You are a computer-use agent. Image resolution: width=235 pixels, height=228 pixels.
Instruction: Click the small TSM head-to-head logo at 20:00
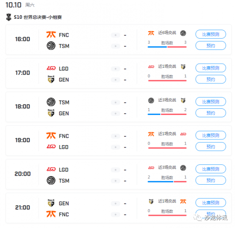pos(183,168)
